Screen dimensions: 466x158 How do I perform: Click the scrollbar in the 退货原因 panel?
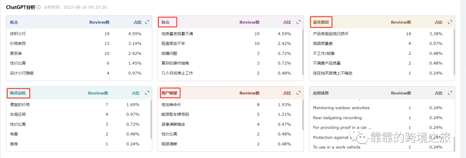[x=454, y=52]
